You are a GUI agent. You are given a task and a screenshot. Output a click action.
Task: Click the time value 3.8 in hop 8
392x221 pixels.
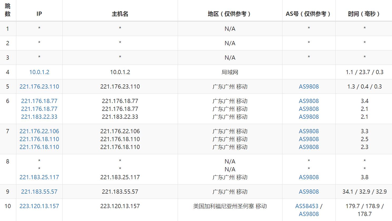(x=365, y=177)
